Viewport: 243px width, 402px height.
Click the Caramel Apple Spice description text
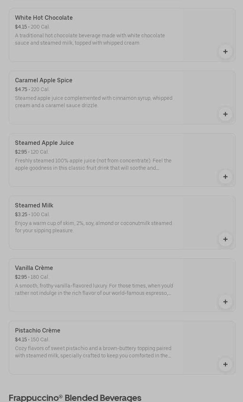(x=93, y=102)
